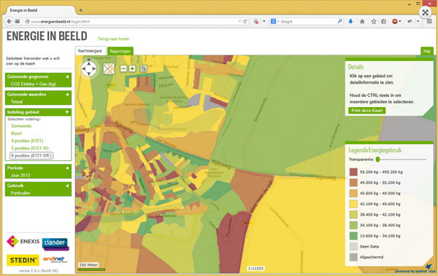Click the Geen Data legend label
This screenshot has height=276, width=438.
click(369, 246)
